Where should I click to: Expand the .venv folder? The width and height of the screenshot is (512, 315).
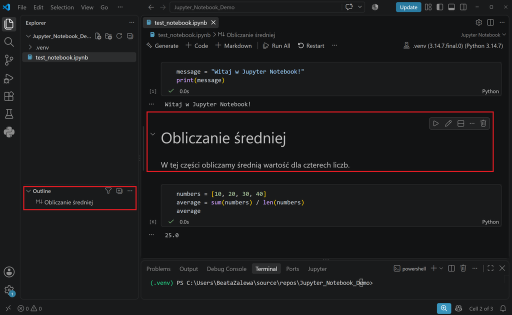pyautogui.click(x=30, y=47)
